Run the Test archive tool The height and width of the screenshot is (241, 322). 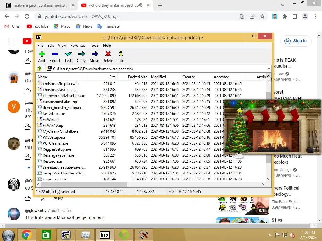(x=68, y=56)
